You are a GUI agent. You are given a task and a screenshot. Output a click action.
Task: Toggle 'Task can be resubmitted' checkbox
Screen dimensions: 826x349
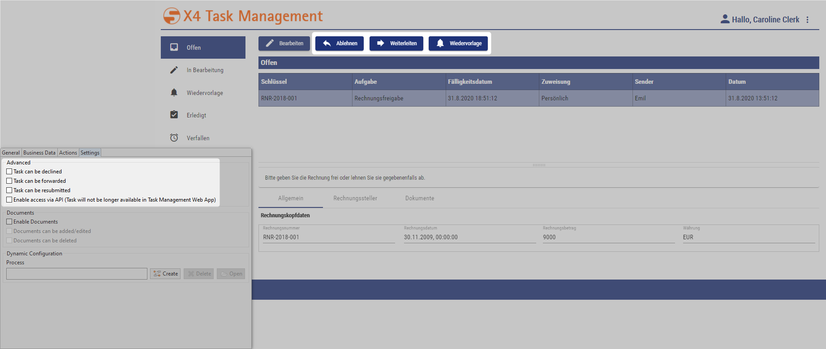9,190
